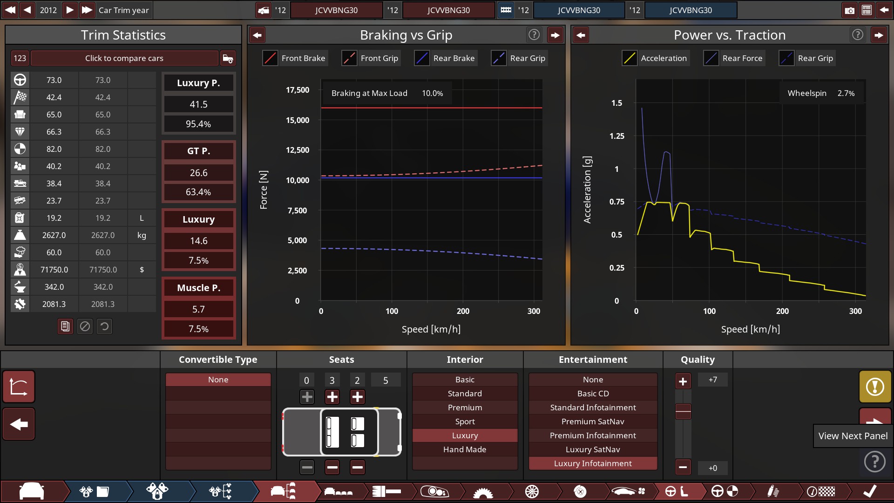The image size is (894, 503).
Task: Open the Braking vs Grip help icon
Action: coord(534,34)
